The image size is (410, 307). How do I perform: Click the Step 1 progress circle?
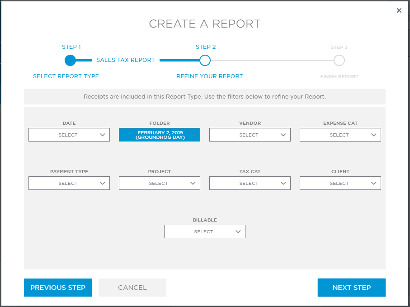pos(70,60)
